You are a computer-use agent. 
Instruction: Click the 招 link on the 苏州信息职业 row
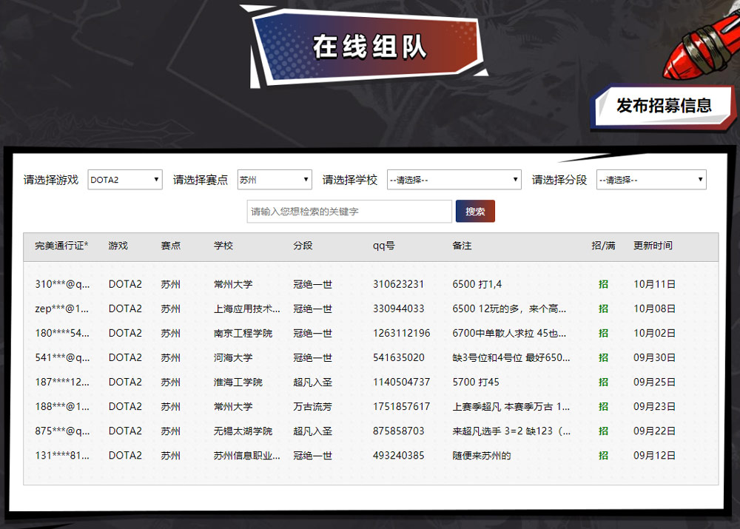(x=602, y=455)
